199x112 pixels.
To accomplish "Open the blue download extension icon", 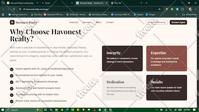I will point(177,9).
